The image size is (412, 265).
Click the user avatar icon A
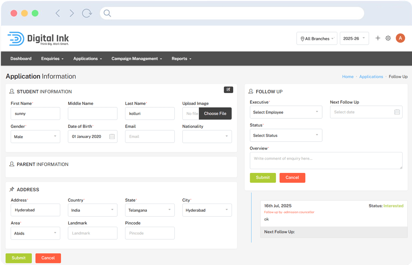click(x=400, y=38)
